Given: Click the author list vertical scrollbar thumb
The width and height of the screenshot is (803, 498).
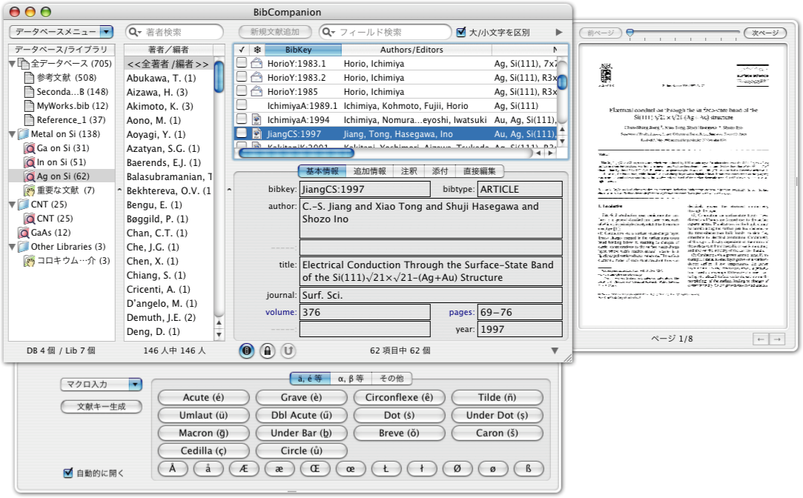Looking at the screenshot, I should click(x=219, y=77).
